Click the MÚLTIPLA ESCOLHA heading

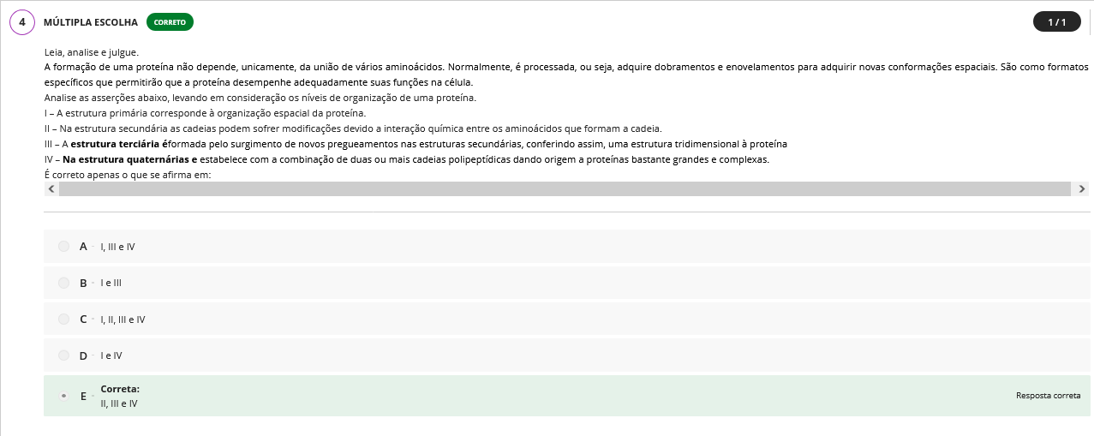(91, 22)
